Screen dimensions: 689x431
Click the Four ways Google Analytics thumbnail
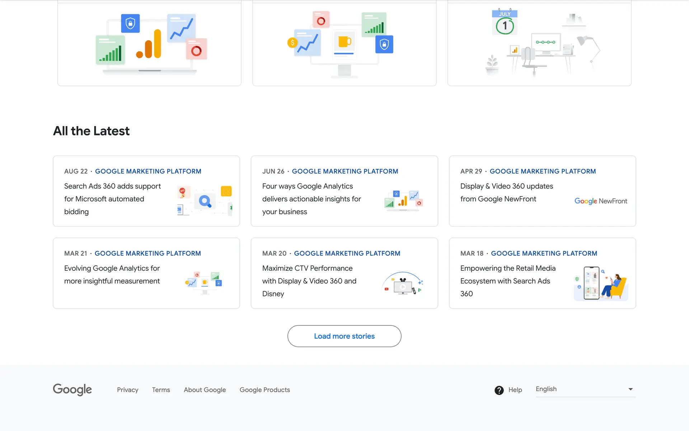[x=403, y=200]
